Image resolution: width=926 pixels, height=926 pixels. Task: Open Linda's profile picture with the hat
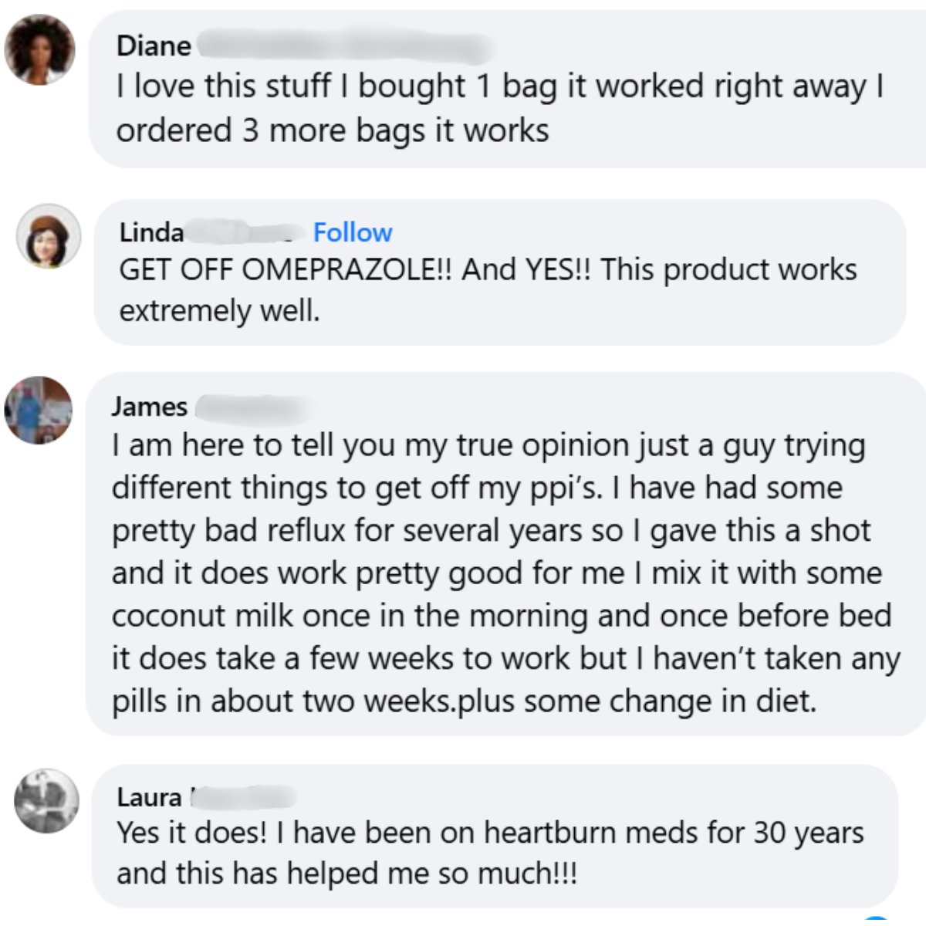pyautogui.click(x=49, y=236)
